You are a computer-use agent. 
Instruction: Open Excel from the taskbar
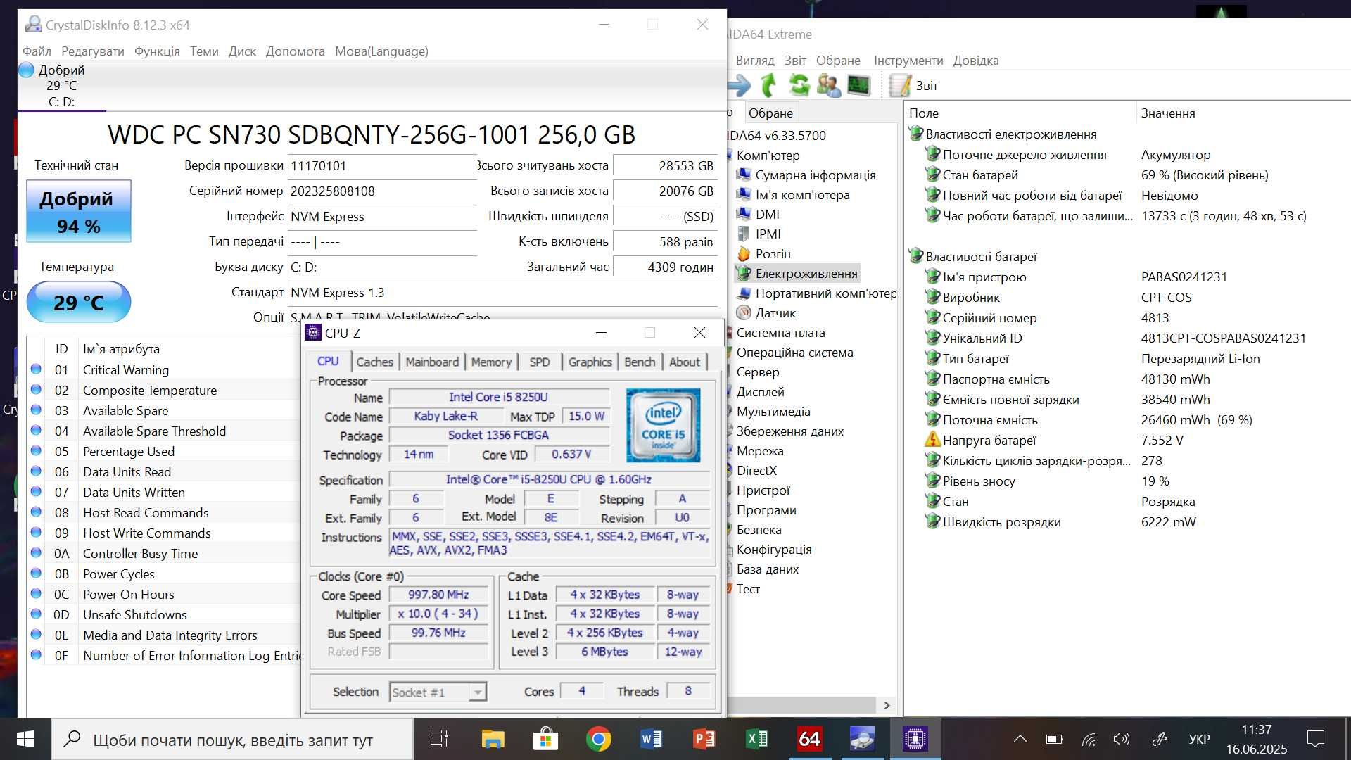click(x=756, y=739)
